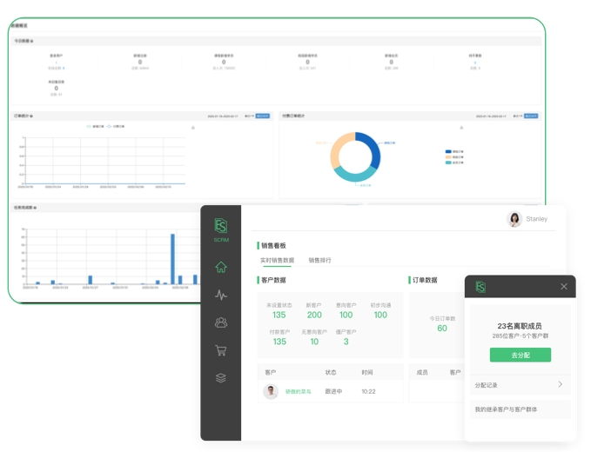The image size is (591, 452).
Task: Open the layers stack icon in sidebar
Action: [221, 378]
